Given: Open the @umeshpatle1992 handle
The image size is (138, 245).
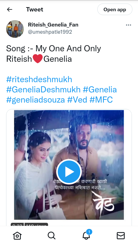Looking at the screenshot, I should [50, 32].
